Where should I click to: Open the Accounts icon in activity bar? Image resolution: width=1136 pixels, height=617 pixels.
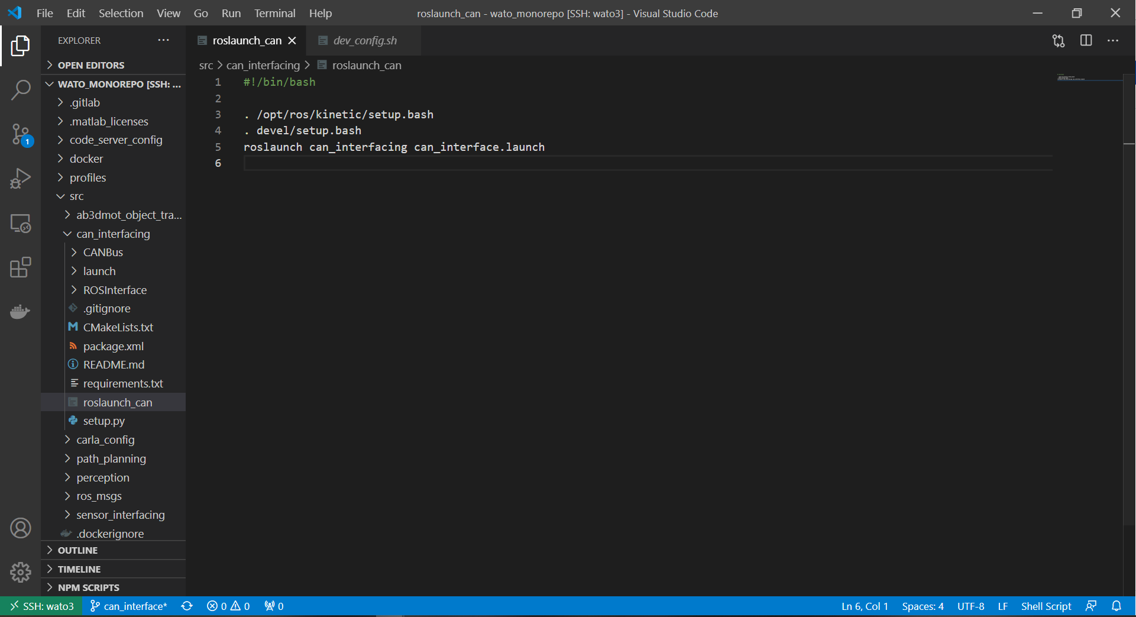(x=20, y=528)
